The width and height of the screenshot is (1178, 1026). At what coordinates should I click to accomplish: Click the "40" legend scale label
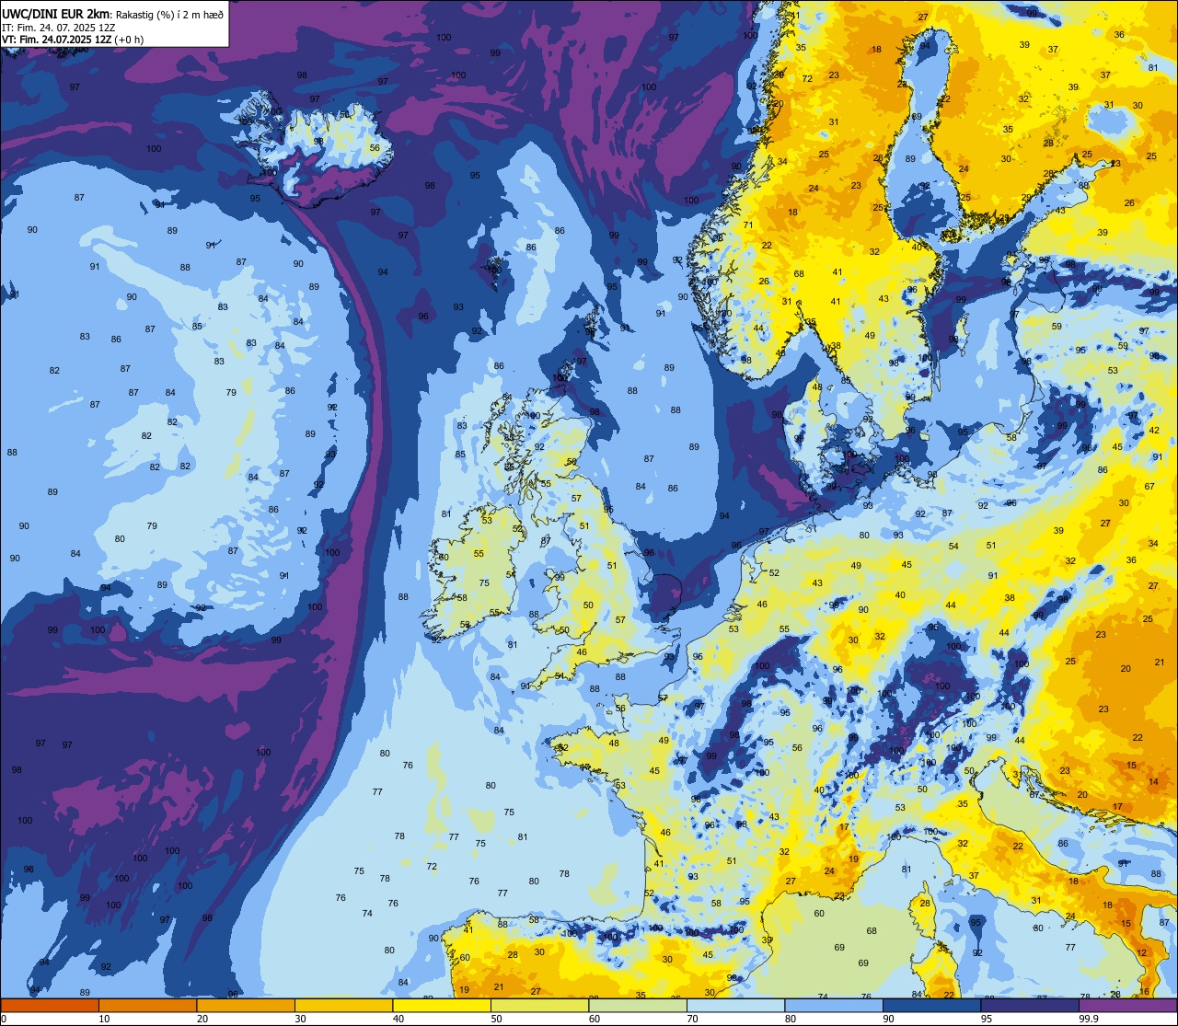(398, 1019)
